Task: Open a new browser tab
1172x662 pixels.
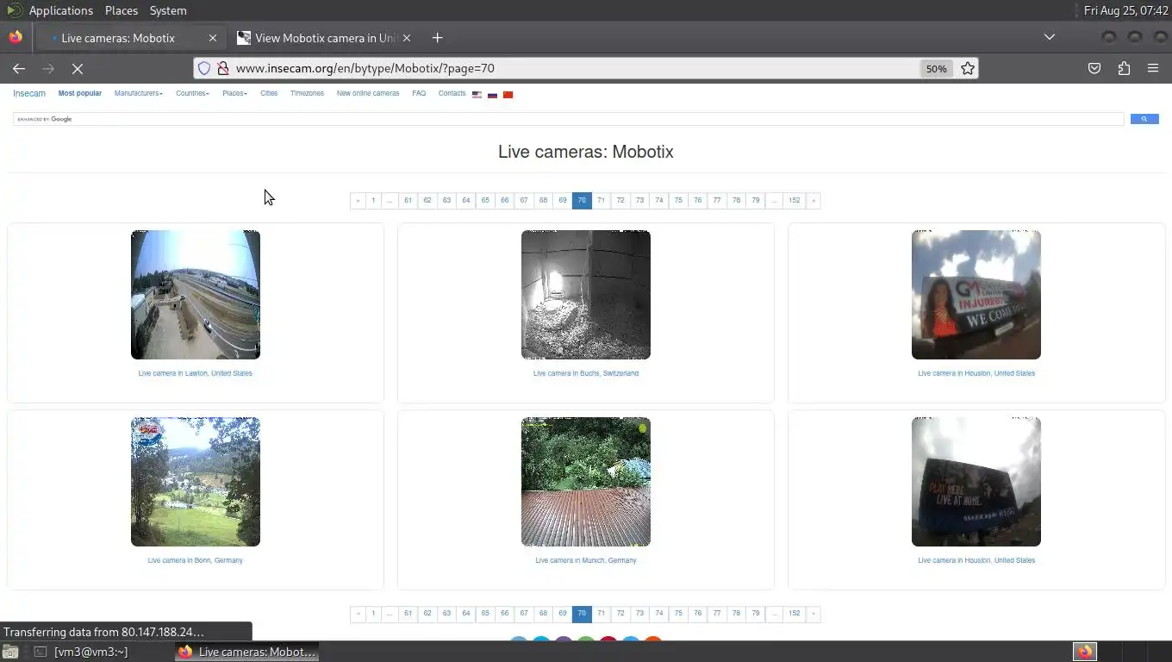Action: 437,38
